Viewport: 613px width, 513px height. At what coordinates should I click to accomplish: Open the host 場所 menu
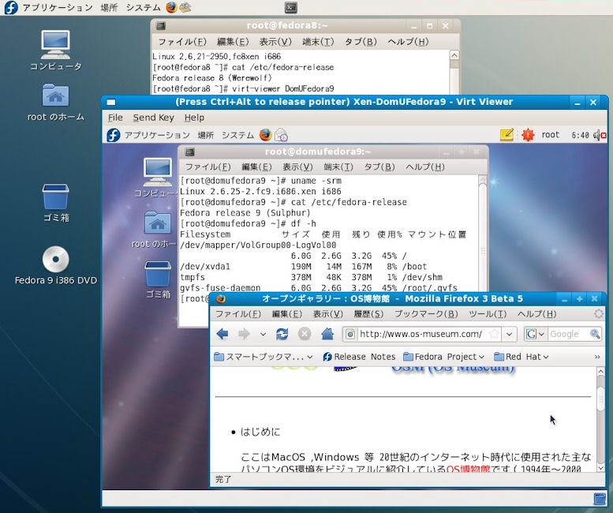(109, 7)
